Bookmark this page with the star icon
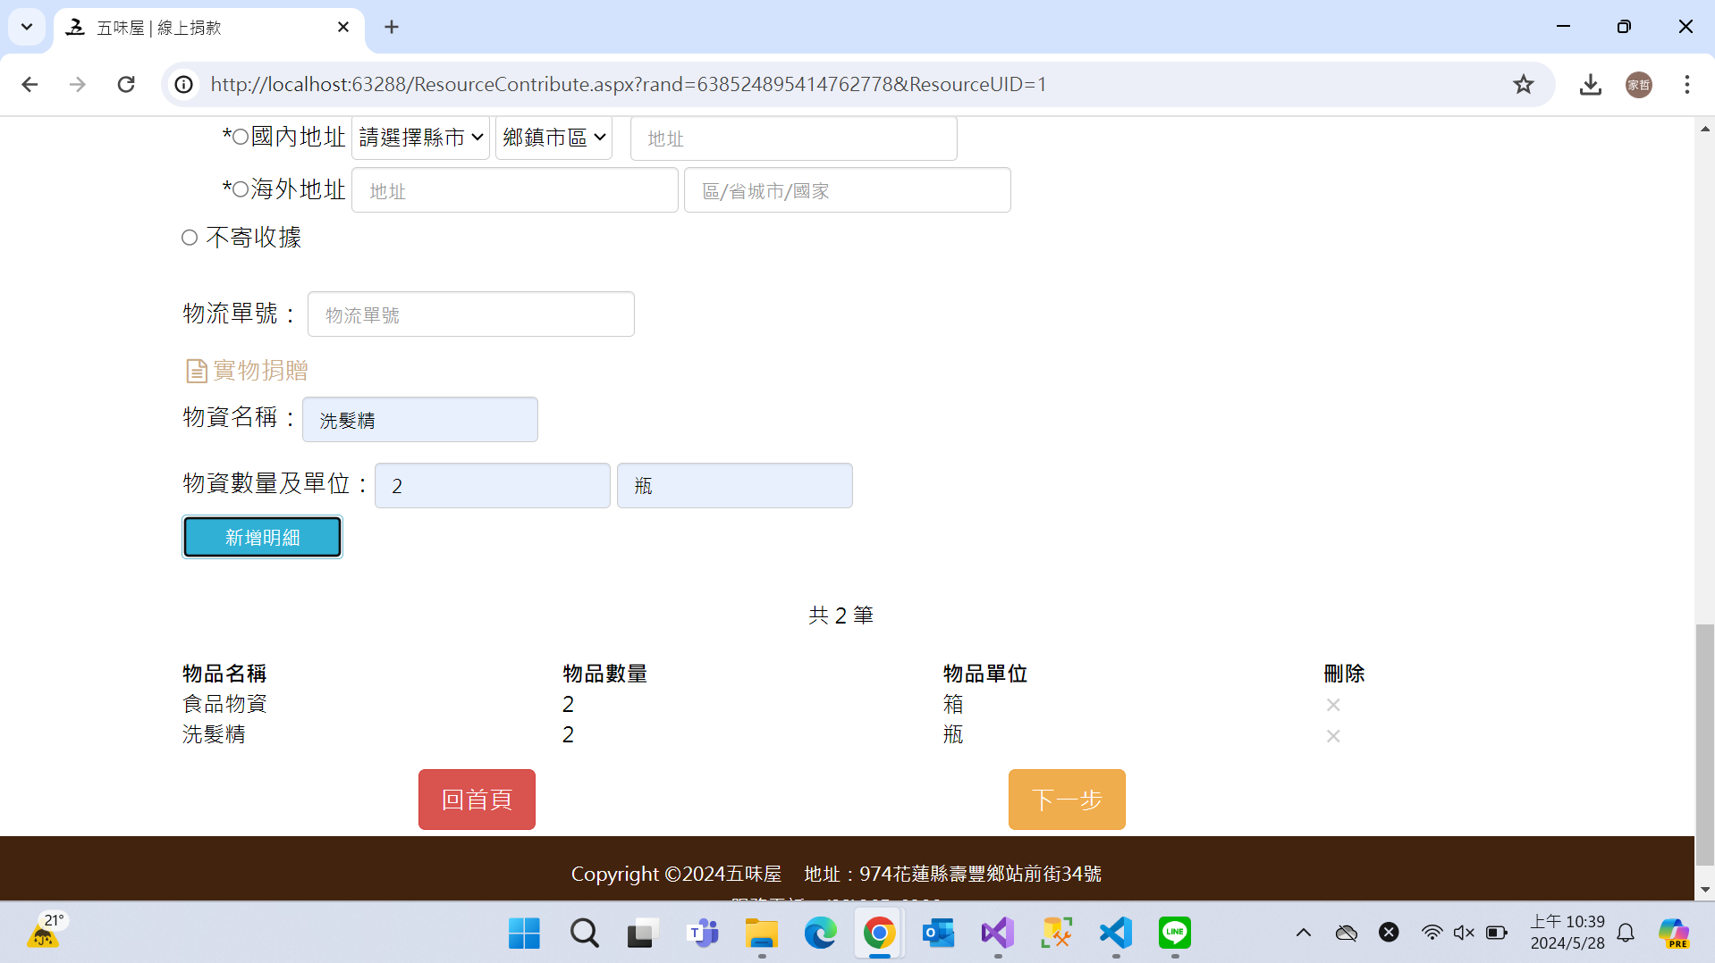 1523,84
